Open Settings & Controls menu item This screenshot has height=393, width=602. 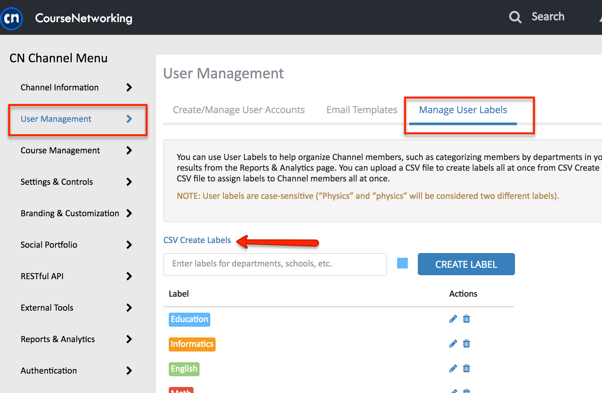click(57, 182)
